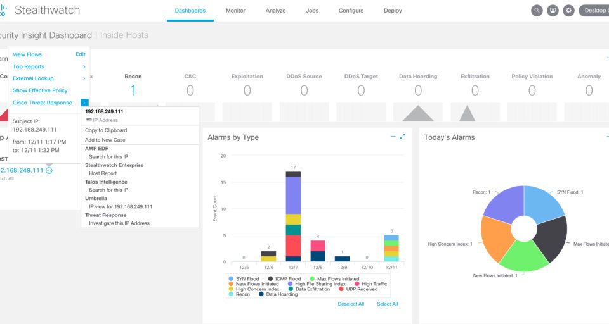Click the Policy Violation alarm count
Screen dimensions: 609x324
point(532,90)
